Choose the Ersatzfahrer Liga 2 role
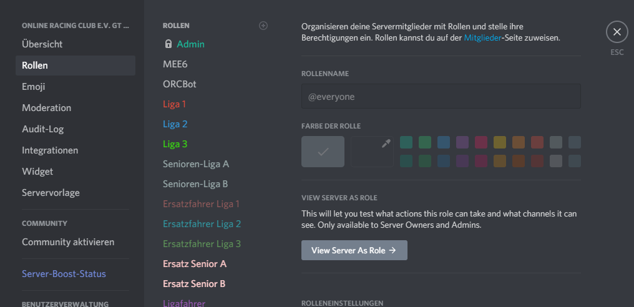This screenshot has height=307, width=634. click(202, 223)
